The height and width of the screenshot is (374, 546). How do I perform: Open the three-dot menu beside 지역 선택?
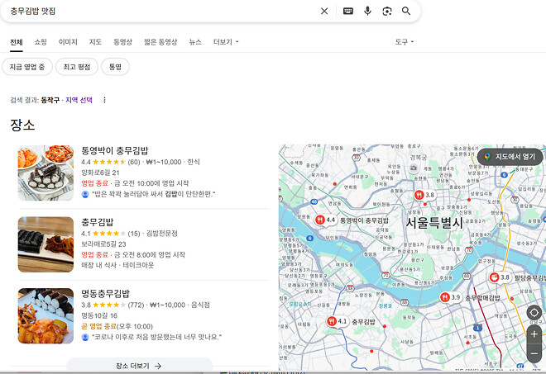coord(104,100)
